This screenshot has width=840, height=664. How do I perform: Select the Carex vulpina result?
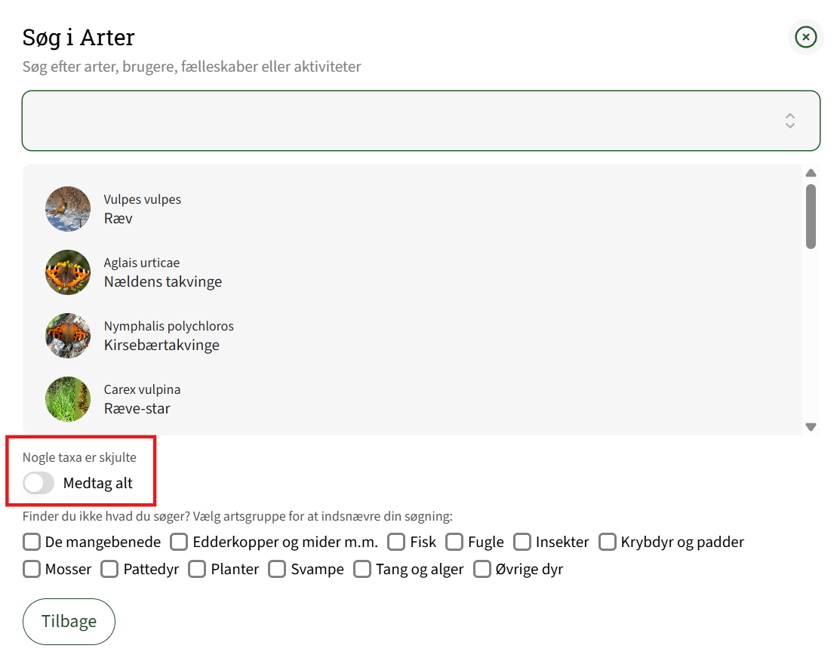413,399
